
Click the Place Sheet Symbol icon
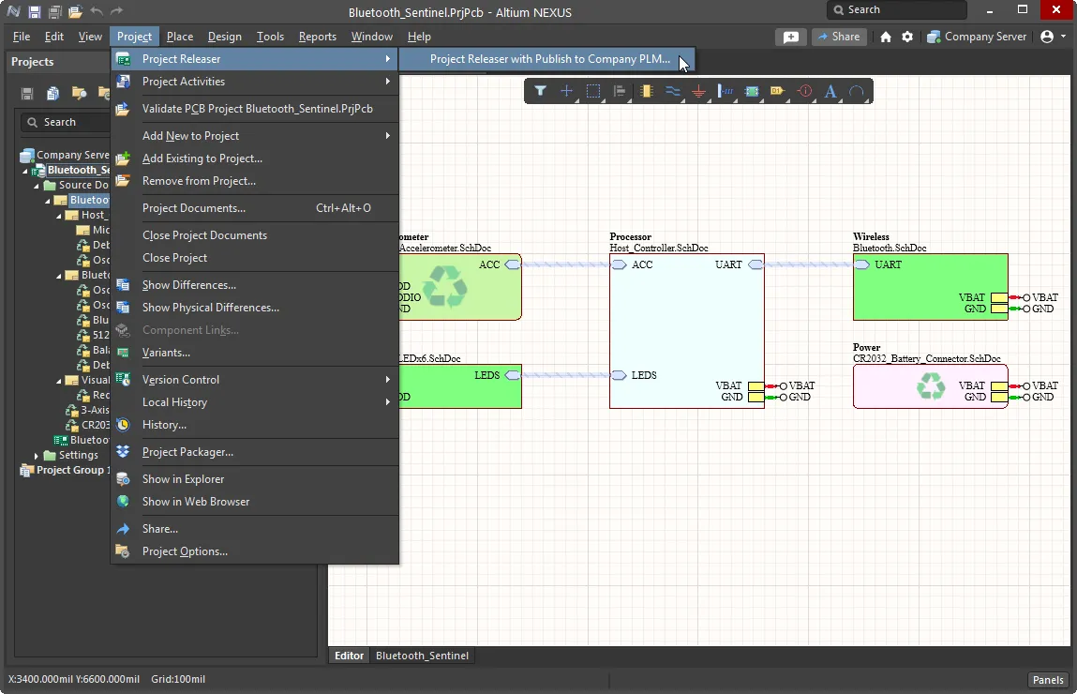[752, 91]
